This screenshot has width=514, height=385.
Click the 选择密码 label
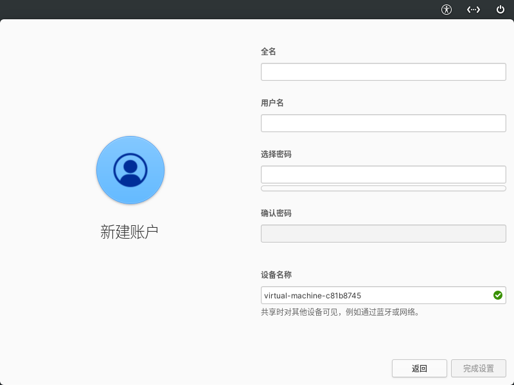click(x=276, y=154)
